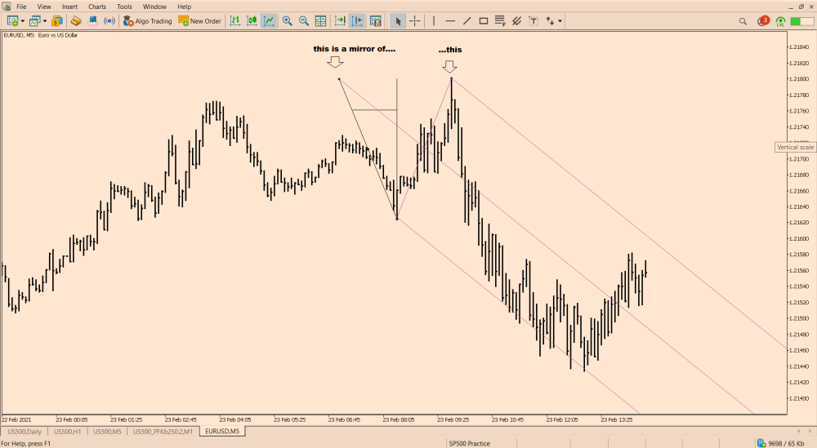Image resolution: width=817 pixels, height=448 pixels.
Task: Select the vertical line drawing tool
Action: (434, 21)
